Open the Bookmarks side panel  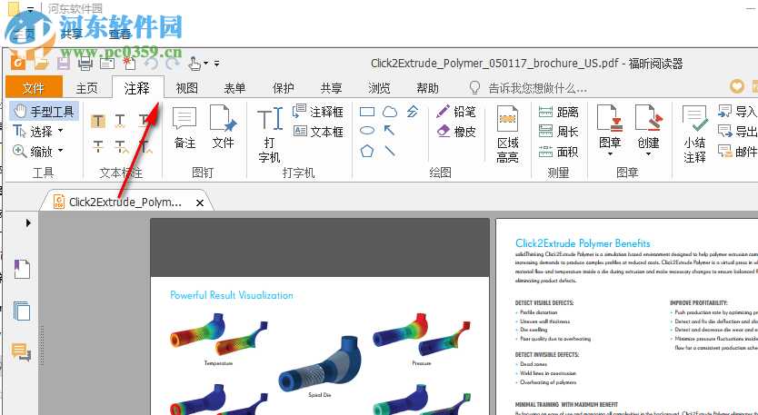coord(22,269)
